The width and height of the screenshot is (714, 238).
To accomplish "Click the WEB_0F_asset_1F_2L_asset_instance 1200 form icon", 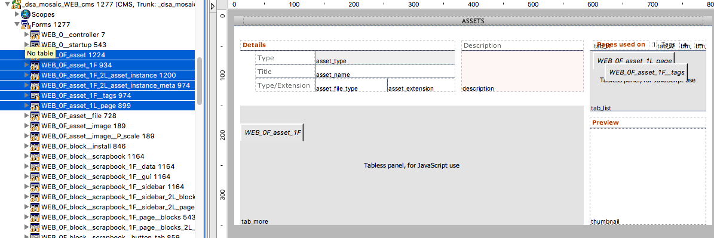I will (35, 75).
